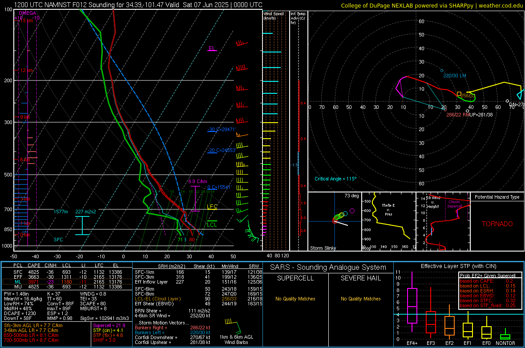Image resolution: width=525 pixels, height=348 pixels.
Task: Click the -30 C=29471' height label
Action: click(x=221, y=129)
